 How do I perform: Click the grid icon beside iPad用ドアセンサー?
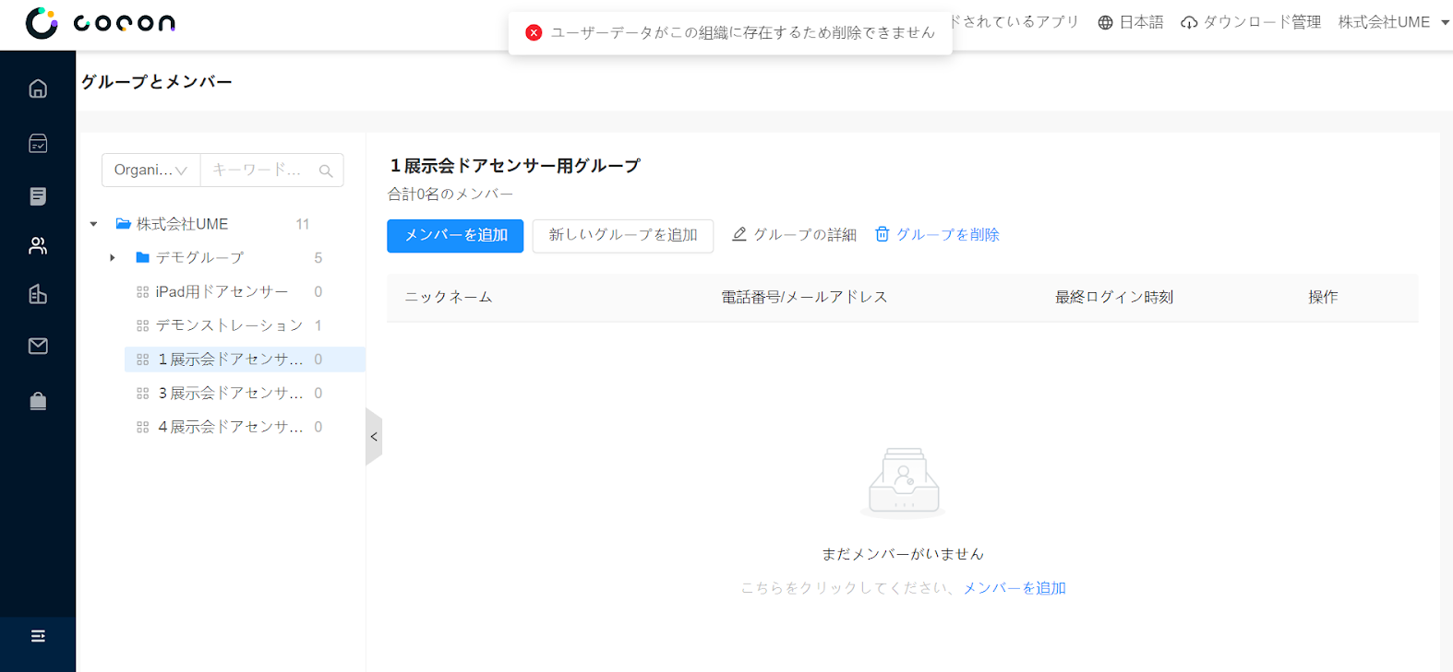click(x=142, y=291)
